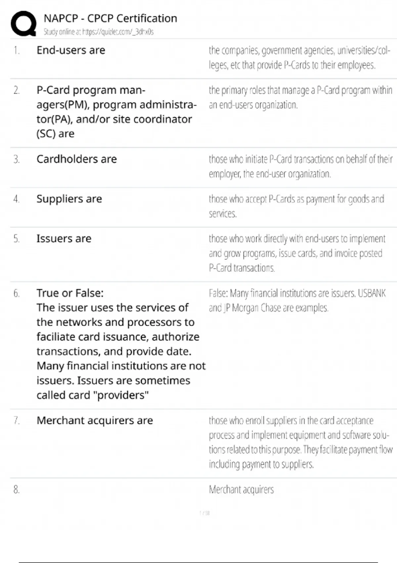Click the cardholders definition about initiating transactions

pyautogui.click(x=301, y=167)
